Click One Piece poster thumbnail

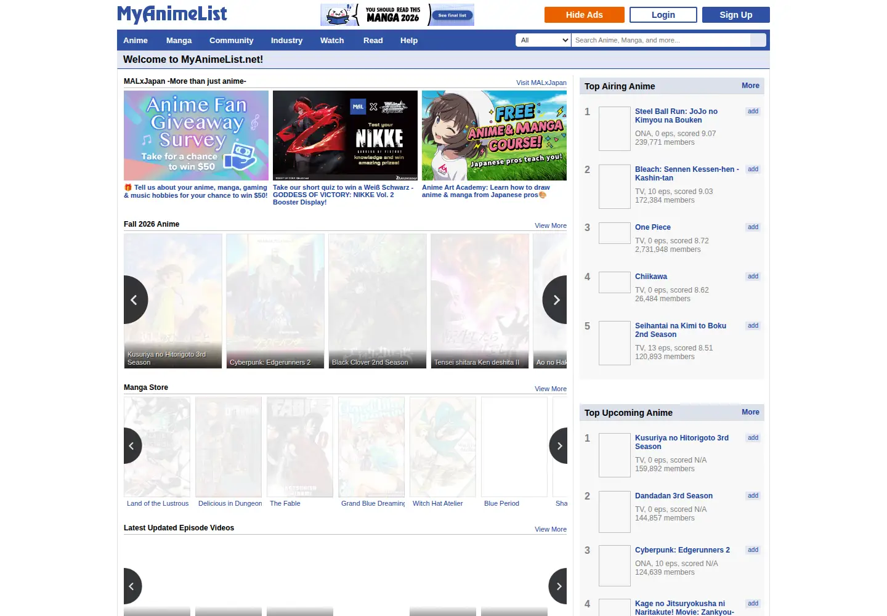(x=615, y=233)
